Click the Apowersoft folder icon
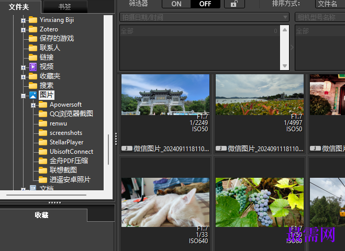345x251 pixels. 43,105
